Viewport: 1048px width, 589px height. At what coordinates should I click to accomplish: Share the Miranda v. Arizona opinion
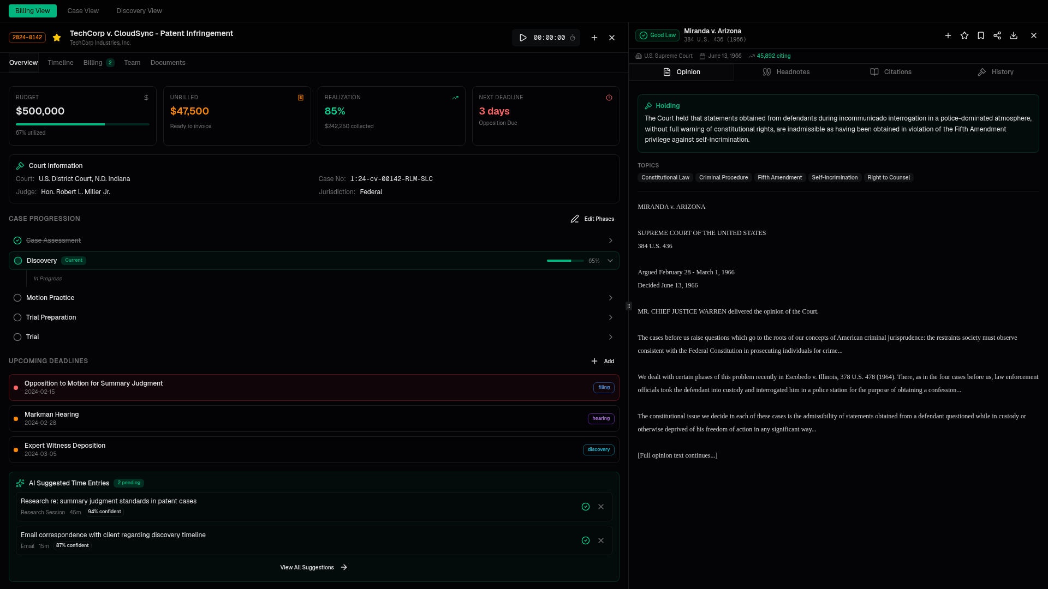[997, 35]
